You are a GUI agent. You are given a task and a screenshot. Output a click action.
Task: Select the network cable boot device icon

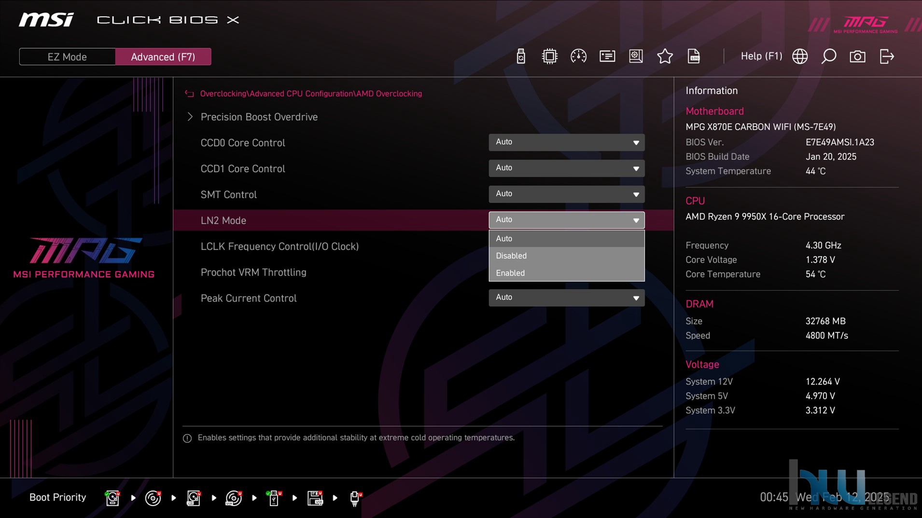click(355, 498)
